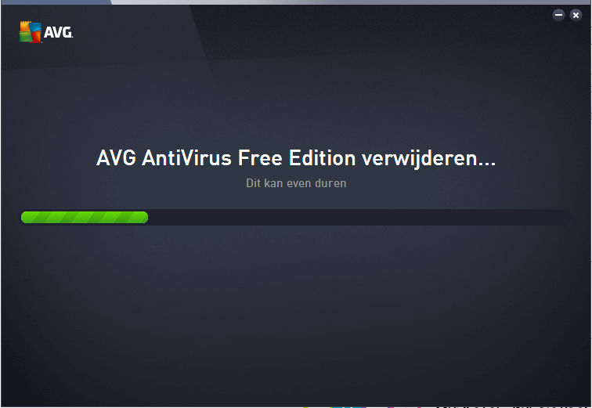Click the word "kan" in the subtitle

(273, 183)
